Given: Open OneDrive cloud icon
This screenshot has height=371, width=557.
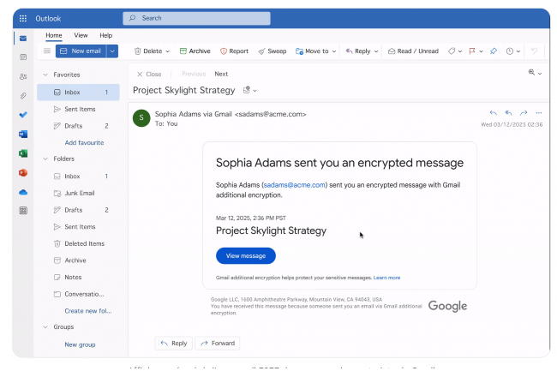Looking at the screenshot, I should pos(23,192).
